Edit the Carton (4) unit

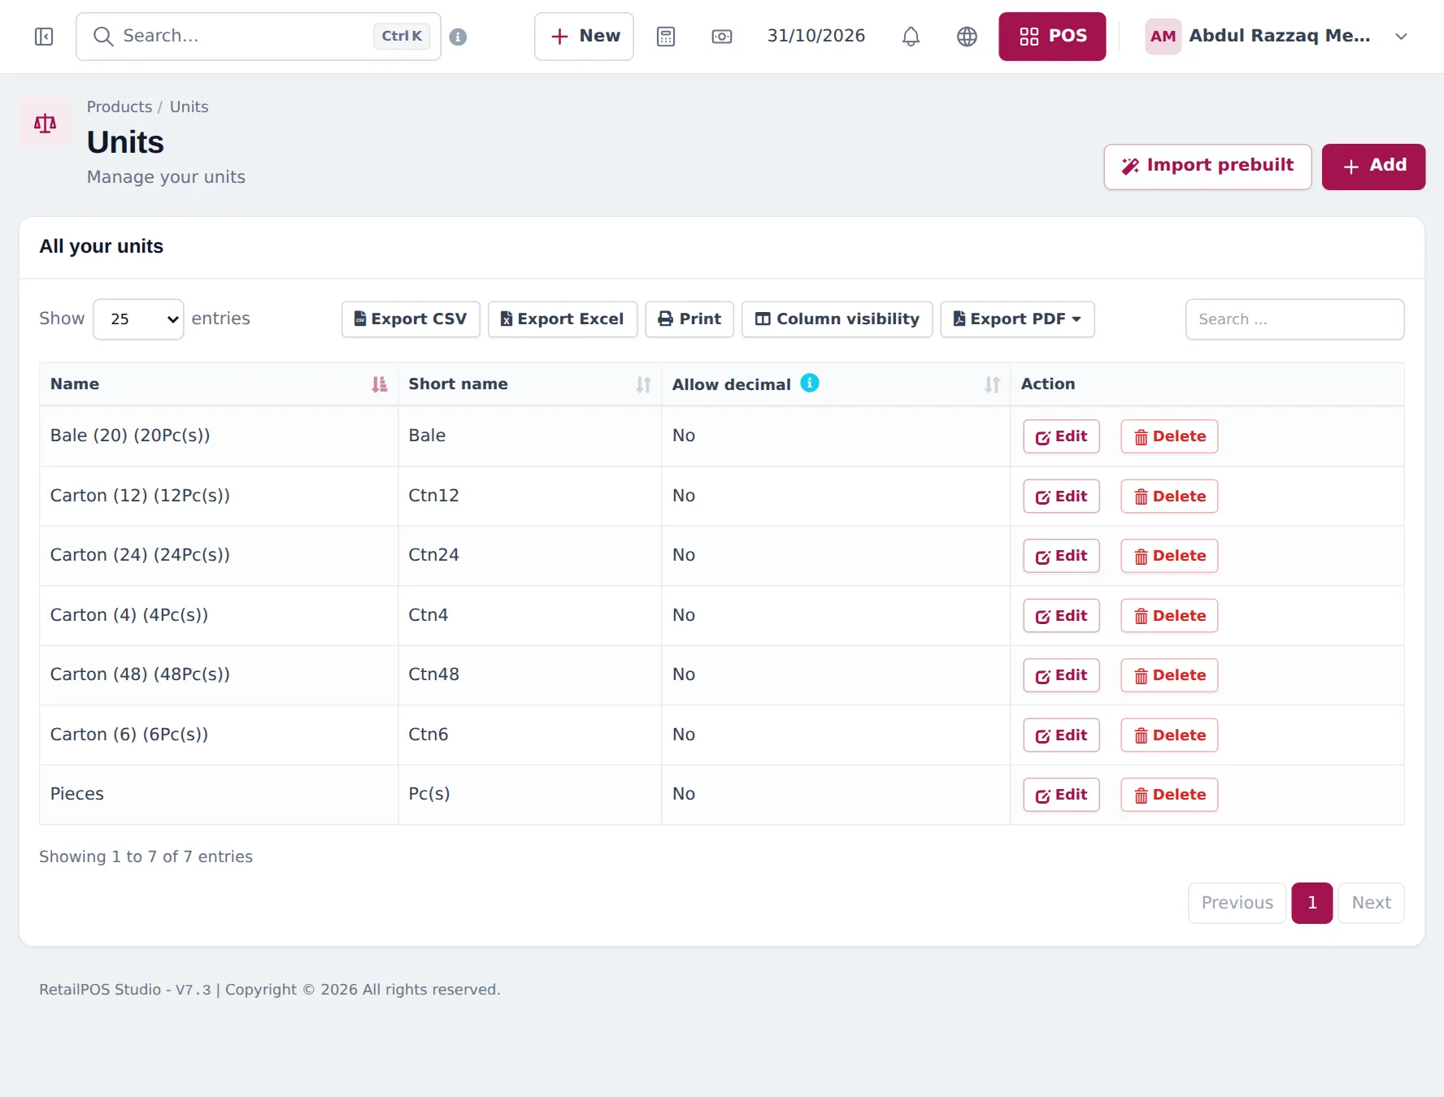point(1061,616)
